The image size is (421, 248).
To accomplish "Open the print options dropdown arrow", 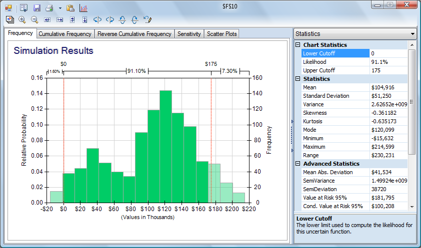I will 60,8.
